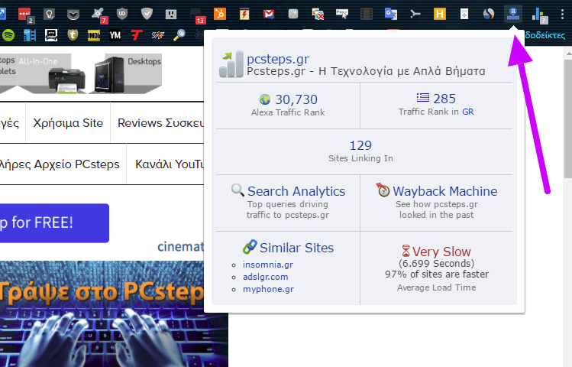
Task: Open the Χρήσιμα Site menu item
Action: pyautogui.click(x=68, y=123)
